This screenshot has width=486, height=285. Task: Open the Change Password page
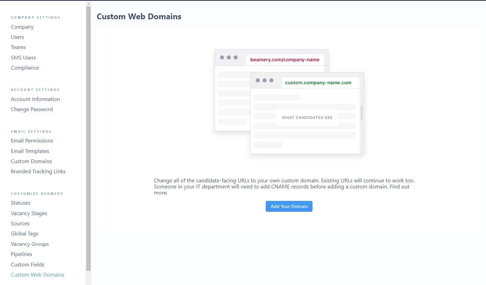32,109
